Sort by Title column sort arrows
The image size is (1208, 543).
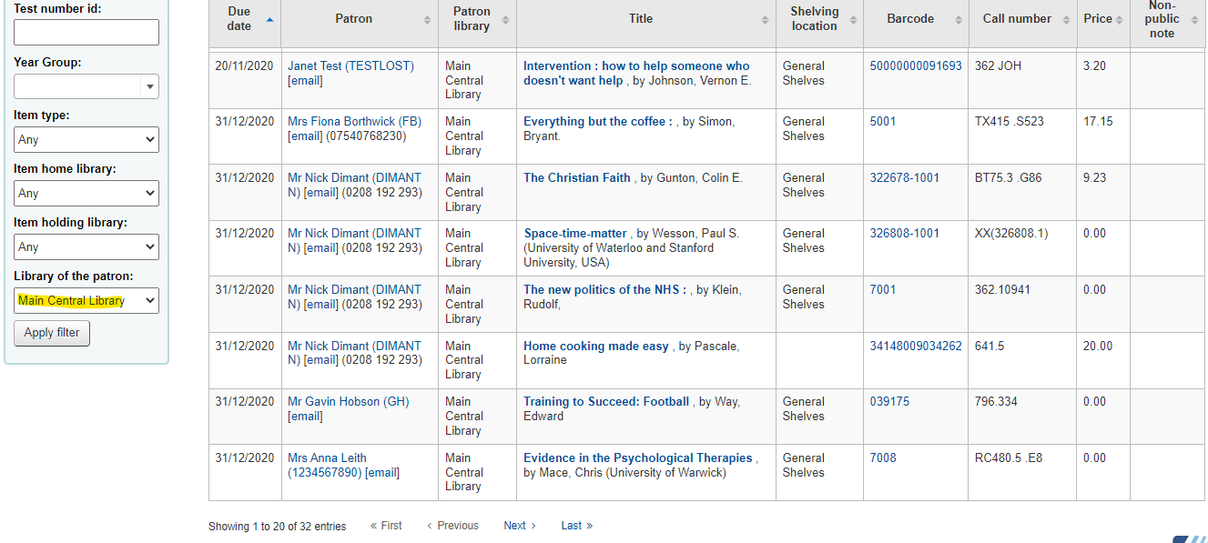point(765,19)
